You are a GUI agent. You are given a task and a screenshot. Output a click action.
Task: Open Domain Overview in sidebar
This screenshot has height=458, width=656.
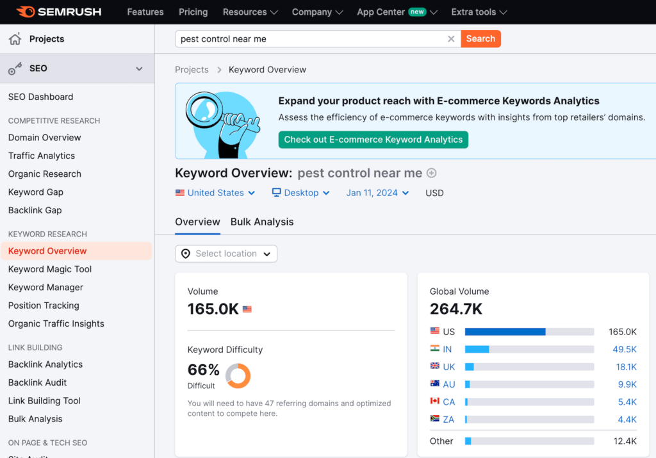click(x=44, y=138)
